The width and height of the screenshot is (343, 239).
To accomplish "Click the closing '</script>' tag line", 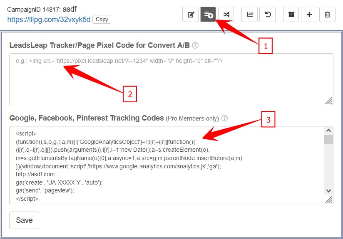I will pyautogui.click(x=27, y=199).
